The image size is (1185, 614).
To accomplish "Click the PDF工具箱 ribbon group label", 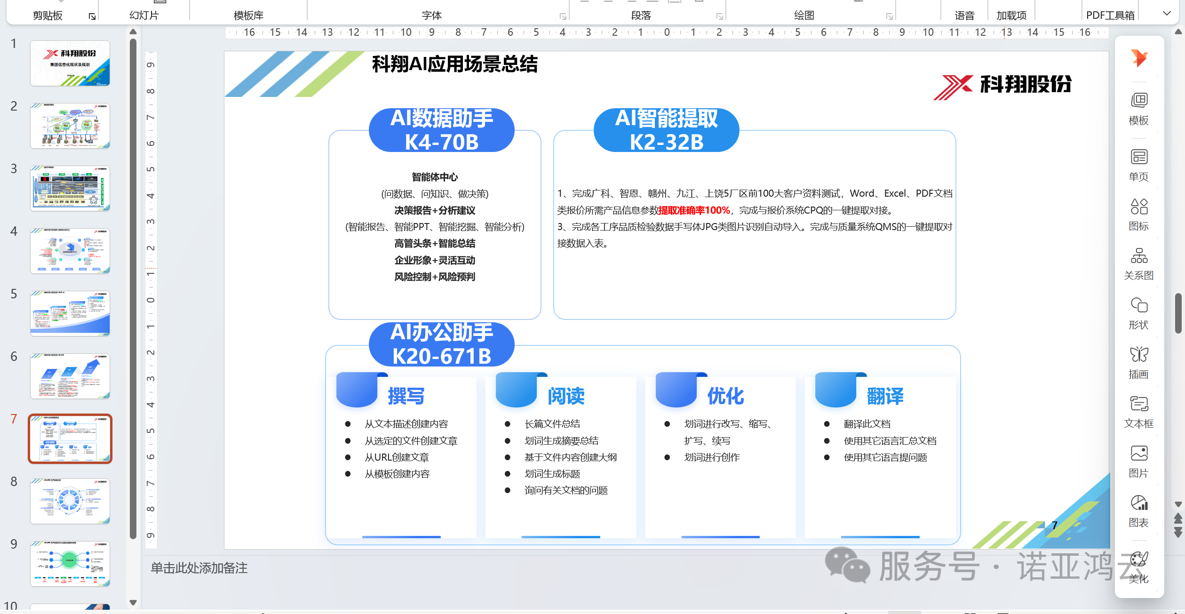I will point(1110,16).
